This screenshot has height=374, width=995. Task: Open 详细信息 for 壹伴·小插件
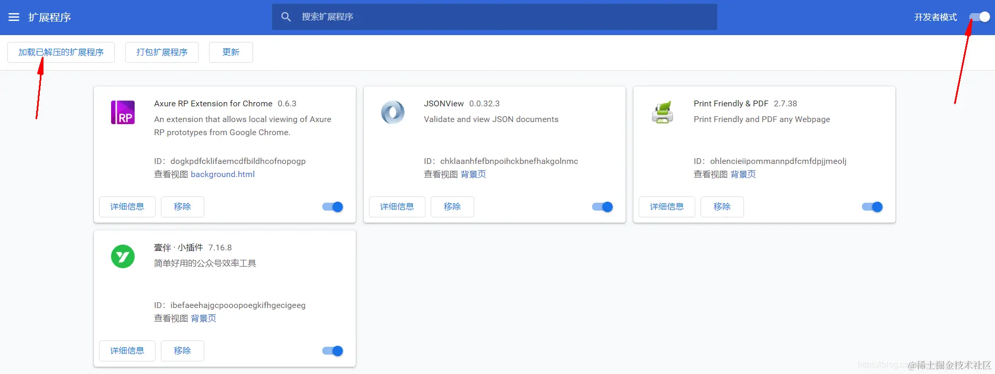point(127,351)
